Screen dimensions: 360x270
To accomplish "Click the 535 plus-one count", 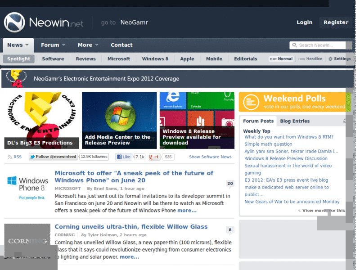I will click(x=168, y=157).
